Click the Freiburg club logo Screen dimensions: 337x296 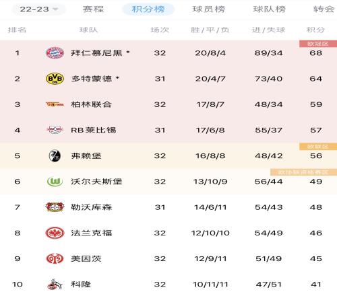tap(55, 155)
